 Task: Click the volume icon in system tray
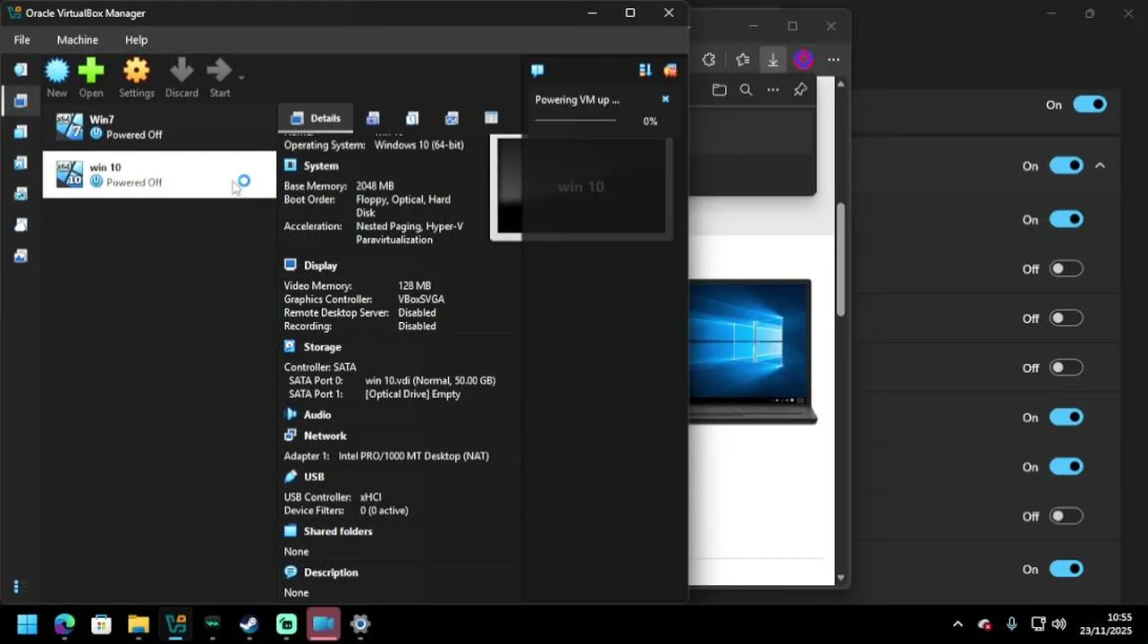pyautogui.click(x=1059, y=624)
